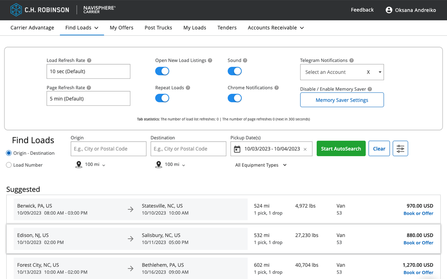Click the Telegram Notifications help icon

tap(351, 60)
